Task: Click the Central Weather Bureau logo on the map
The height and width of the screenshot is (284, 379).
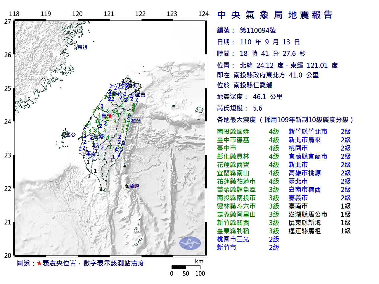Action: tap(190, 243)
